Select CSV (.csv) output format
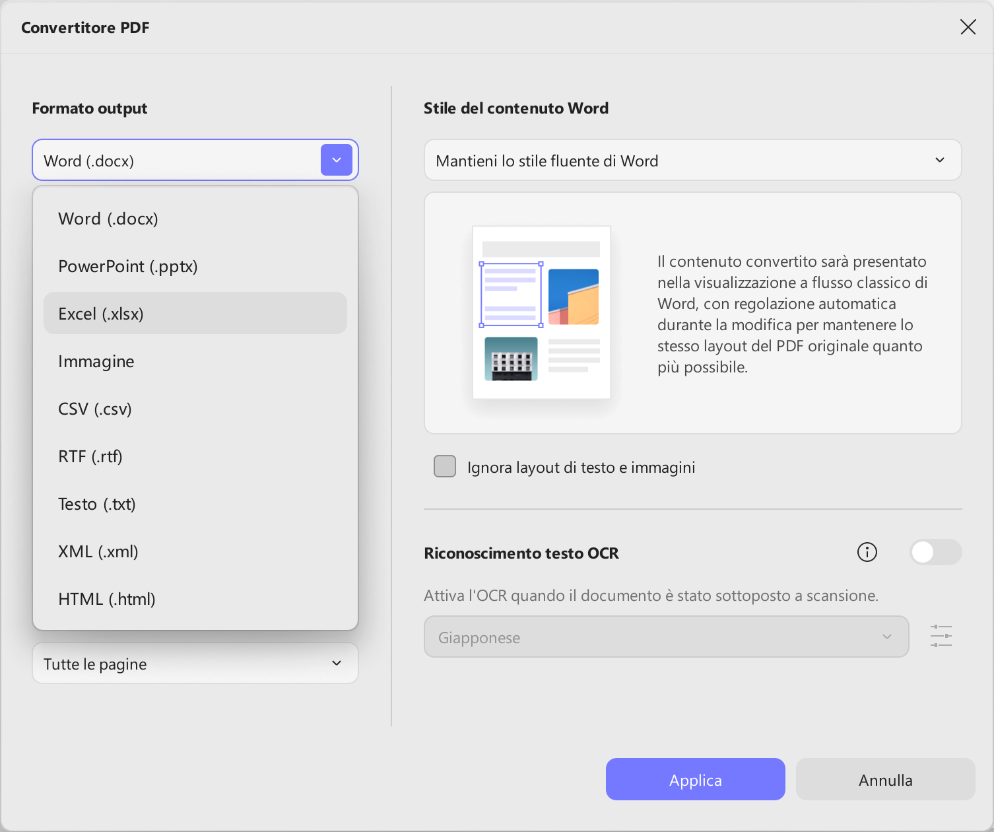The image size is (994, 832). coord(195,409)
